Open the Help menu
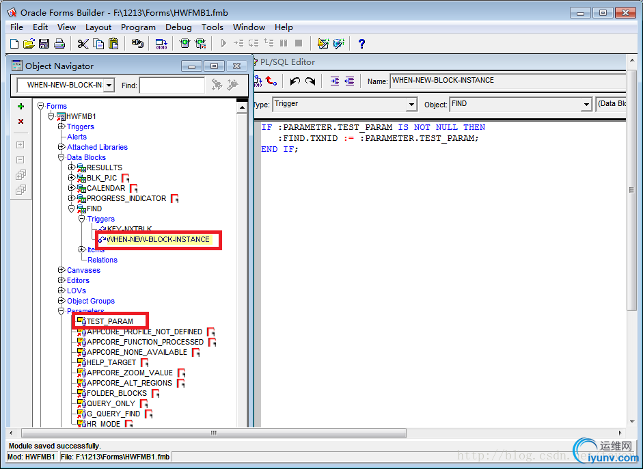The width and height of the screenshot is (643, 469). point(284,27)
